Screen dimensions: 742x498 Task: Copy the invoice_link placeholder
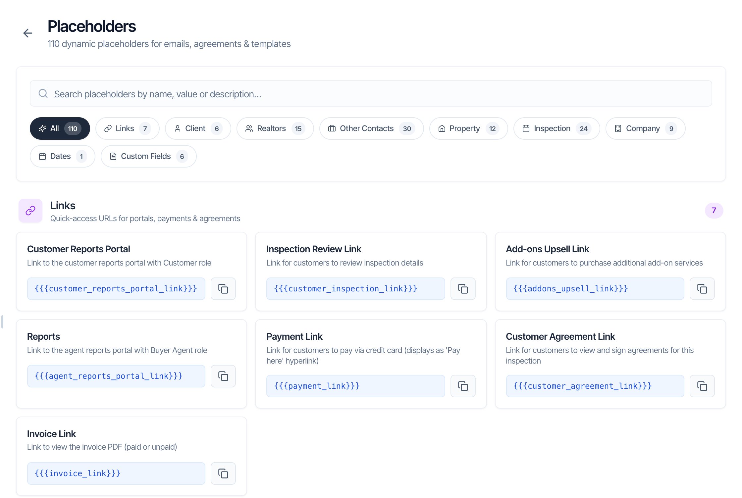click(223, 473)
